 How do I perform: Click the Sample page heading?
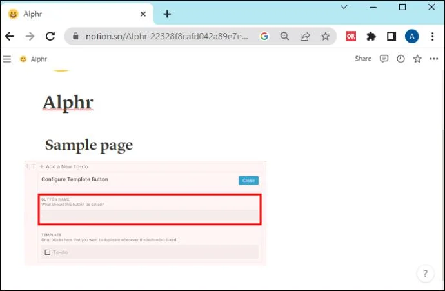(x=89, y=145)
